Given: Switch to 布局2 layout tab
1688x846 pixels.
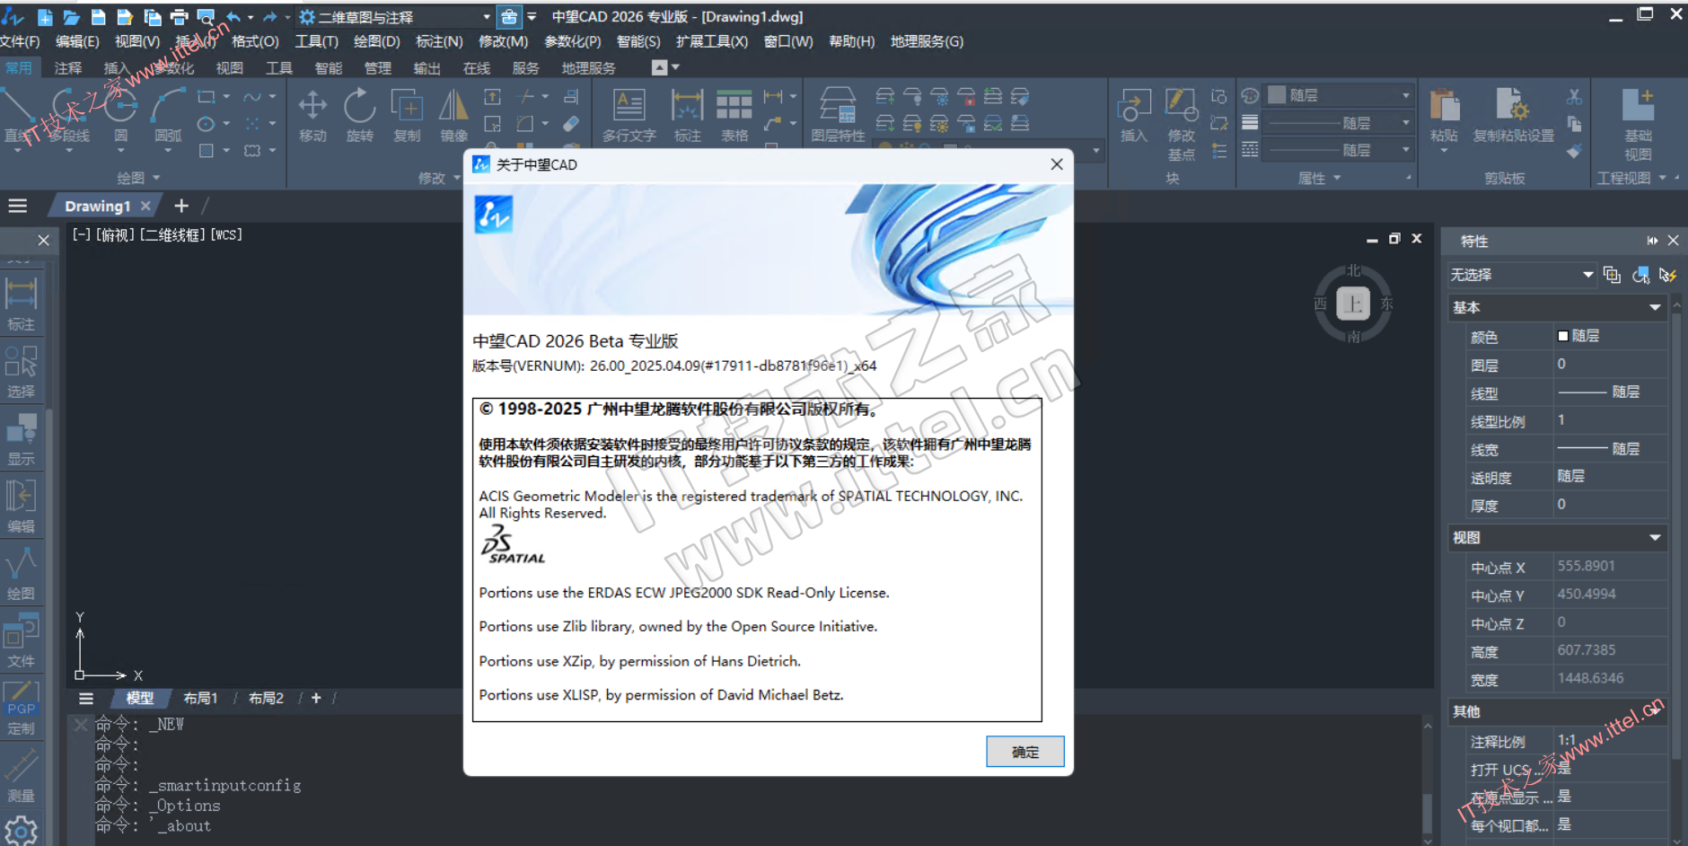Looking at the screenshot, I should pyautogui.click(x=266, y=698).
